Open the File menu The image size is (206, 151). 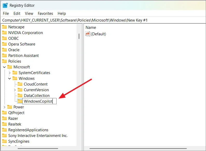[6, 14]
